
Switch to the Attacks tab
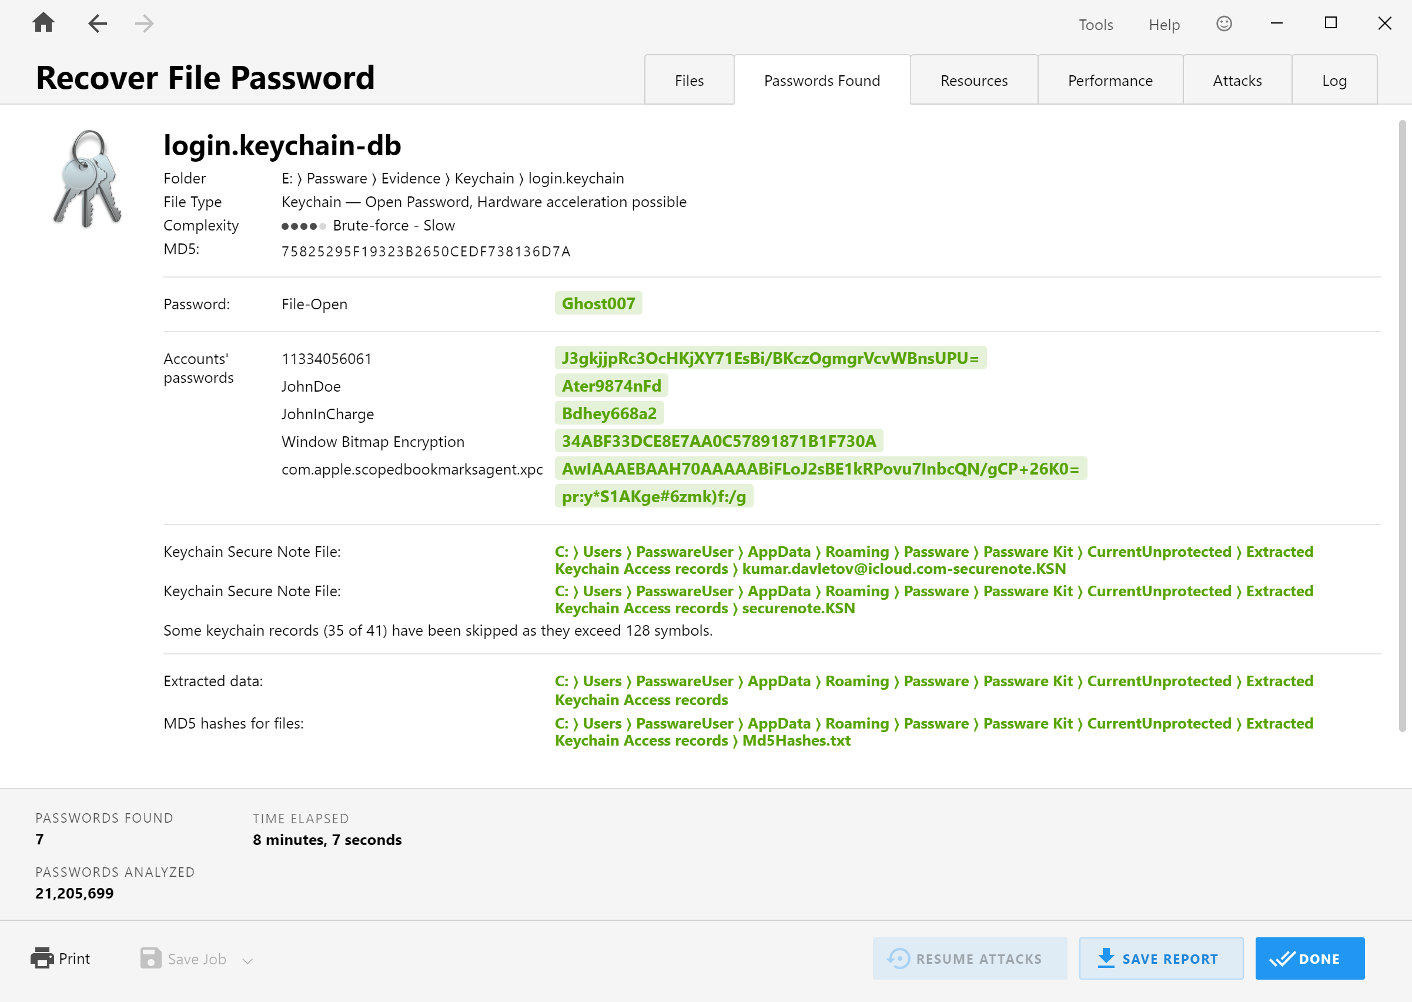(1237, 79)
